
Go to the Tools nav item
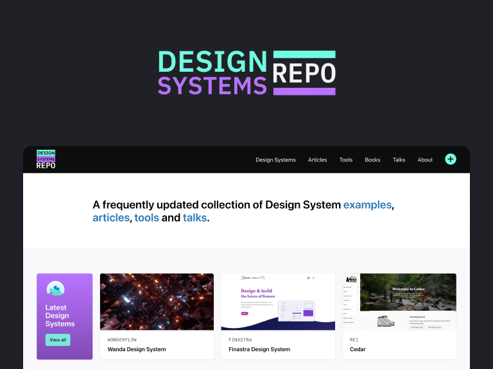(346, 160)
